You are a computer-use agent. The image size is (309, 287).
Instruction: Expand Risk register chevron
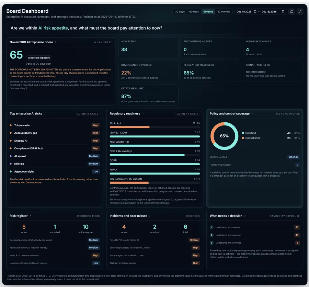click(x=30, y=216)
